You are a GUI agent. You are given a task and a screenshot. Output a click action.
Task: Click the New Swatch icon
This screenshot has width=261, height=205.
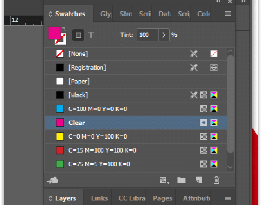point(199,180)
